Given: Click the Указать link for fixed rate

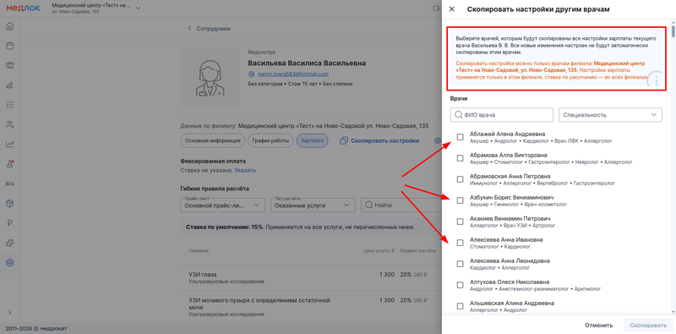Looking at the screenshot, I should click(245, 171).
